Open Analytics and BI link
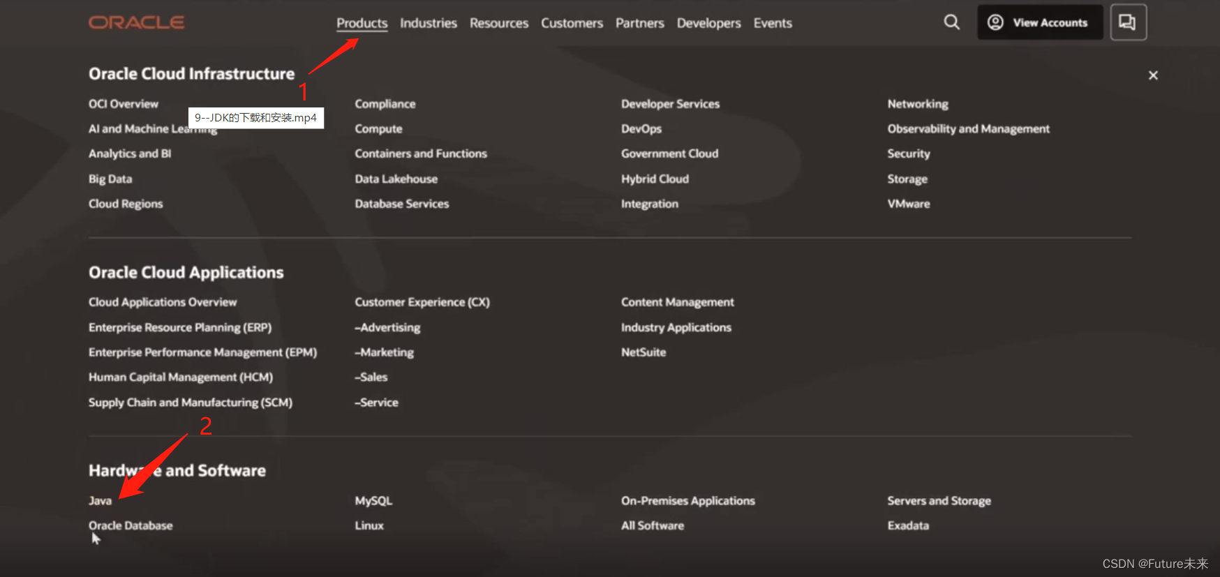The image size is (1220, 577). click(130, 153)
